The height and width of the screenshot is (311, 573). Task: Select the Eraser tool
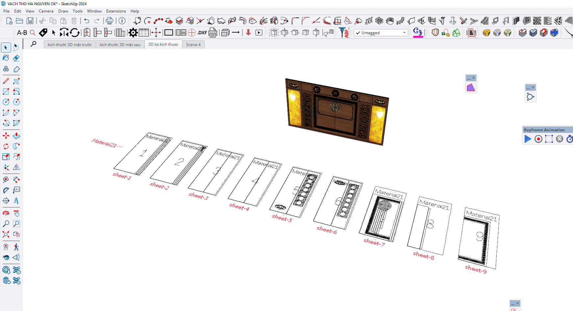tap(16, 58)
